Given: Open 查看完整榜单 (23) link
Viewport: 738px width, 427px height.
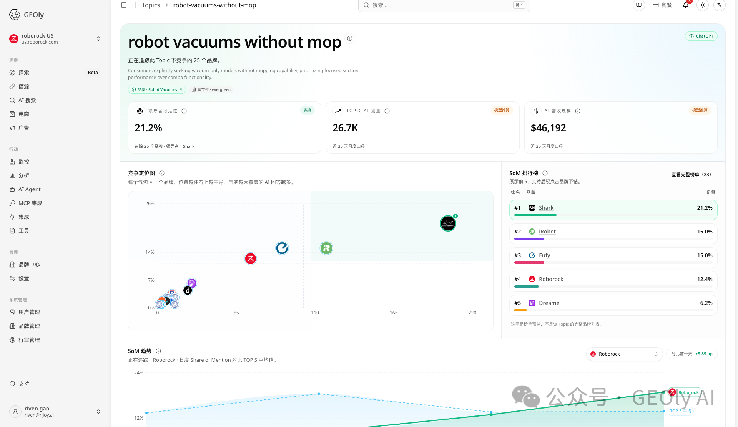Looking at the screenshot, I should pyautogui.click(x=691, y=174).
